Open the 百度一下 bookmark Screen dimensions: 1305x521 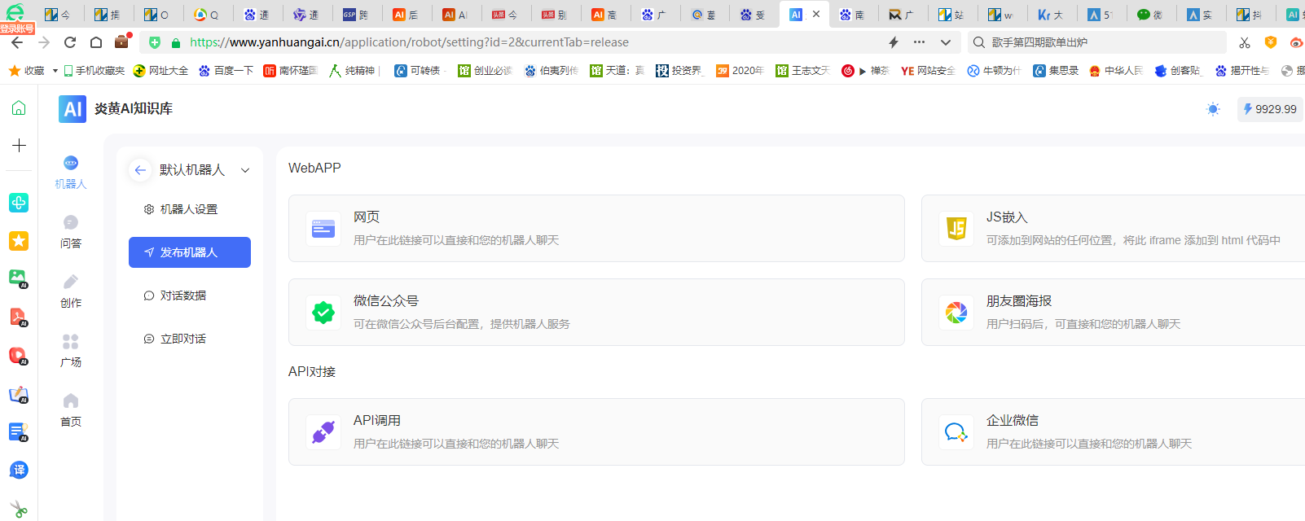tap(226, 71)
